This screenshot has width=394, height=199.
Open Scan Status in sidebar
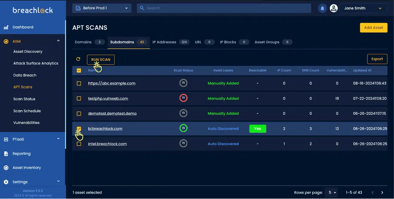coord(24,99)
